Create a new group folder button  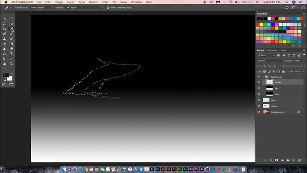(x=288, y=160)
